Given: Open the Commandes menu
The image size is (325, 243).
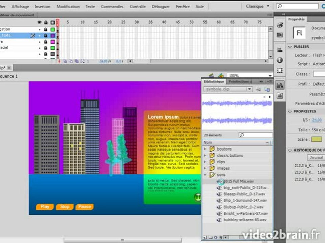Looking at the screenshot, I should click(x=112, y=7).
